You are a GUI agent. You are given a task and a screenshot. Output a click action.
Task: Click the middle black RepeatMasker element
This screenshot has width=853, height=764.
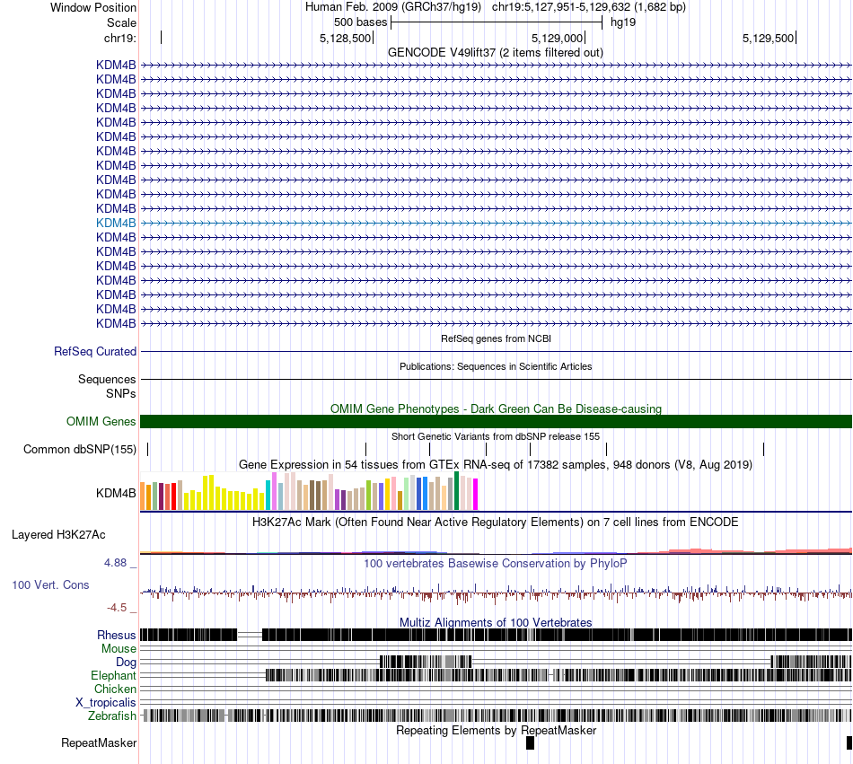click(x=530, y=742)
